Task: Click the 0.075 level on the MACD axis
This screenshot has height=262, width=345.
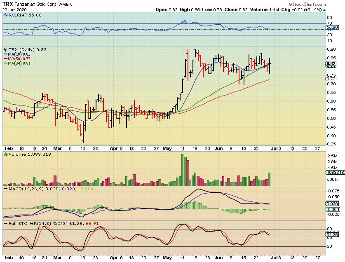Action: (334, 191)
